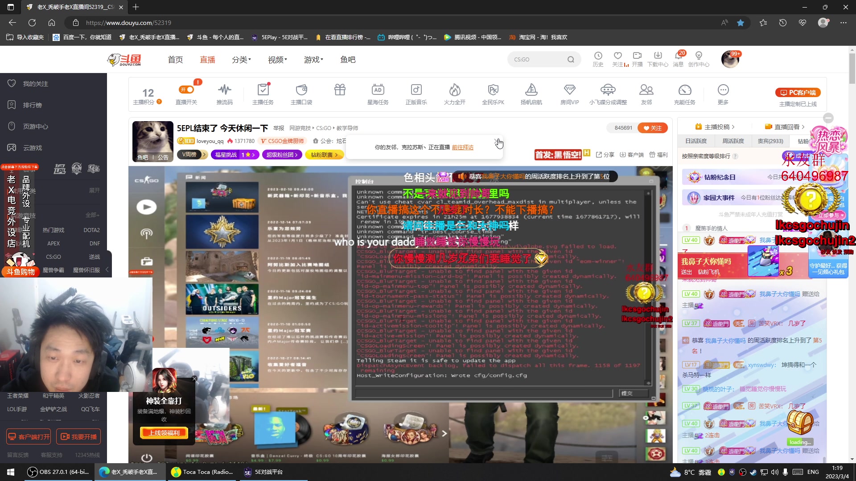Click the PC客户端 button
This screenshot has width=856, height=481.
tap(798, 93)
